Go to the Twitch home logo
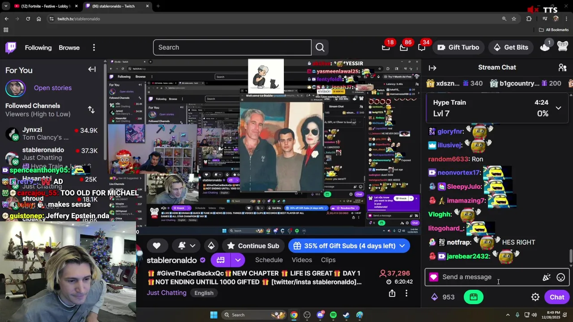573x322 pixels. click(11, 47)
